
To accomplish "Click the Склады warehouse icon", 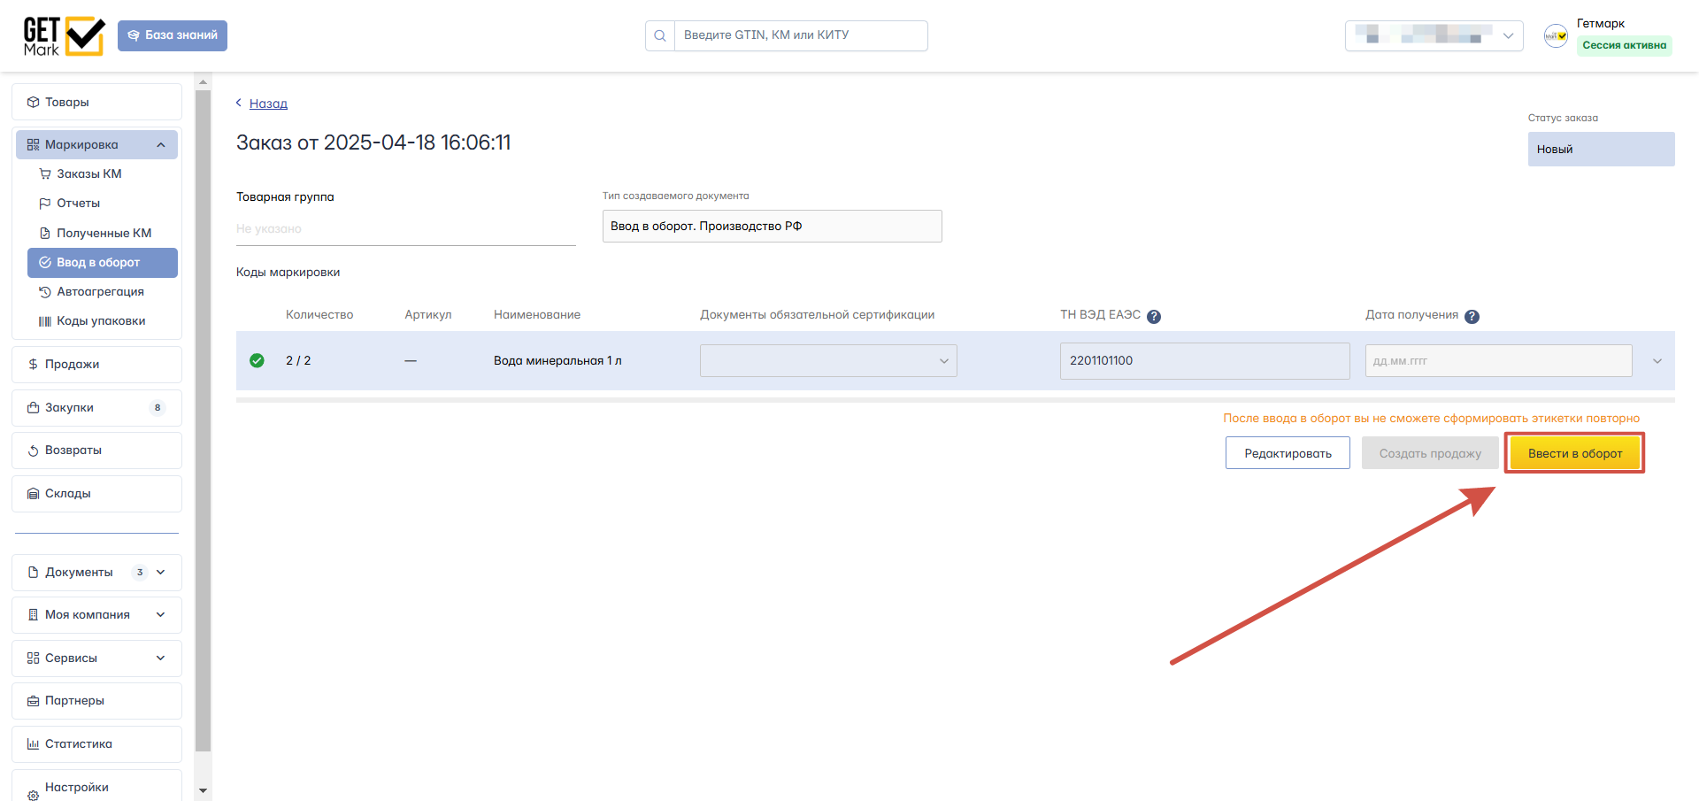I will (x=33, y=494).
